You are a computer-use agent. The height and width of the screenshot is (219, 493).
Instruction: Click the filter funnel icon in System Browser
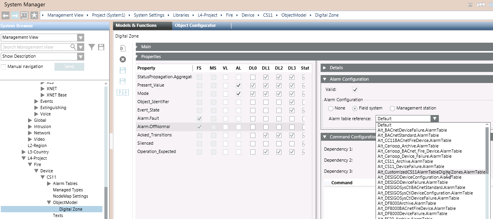[x=92, y=47]
